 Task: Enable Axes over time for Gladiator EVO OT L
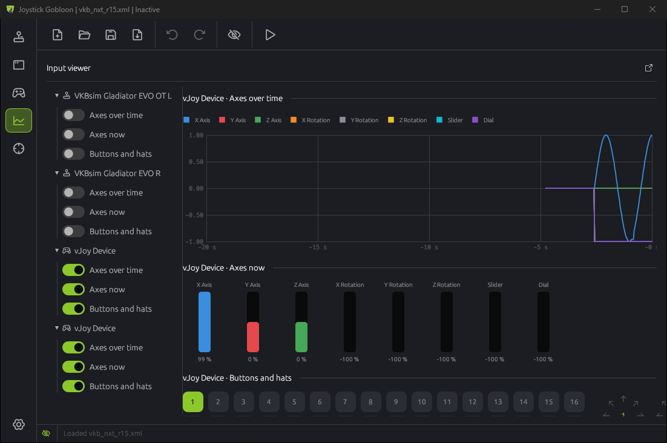pos(74,115)
